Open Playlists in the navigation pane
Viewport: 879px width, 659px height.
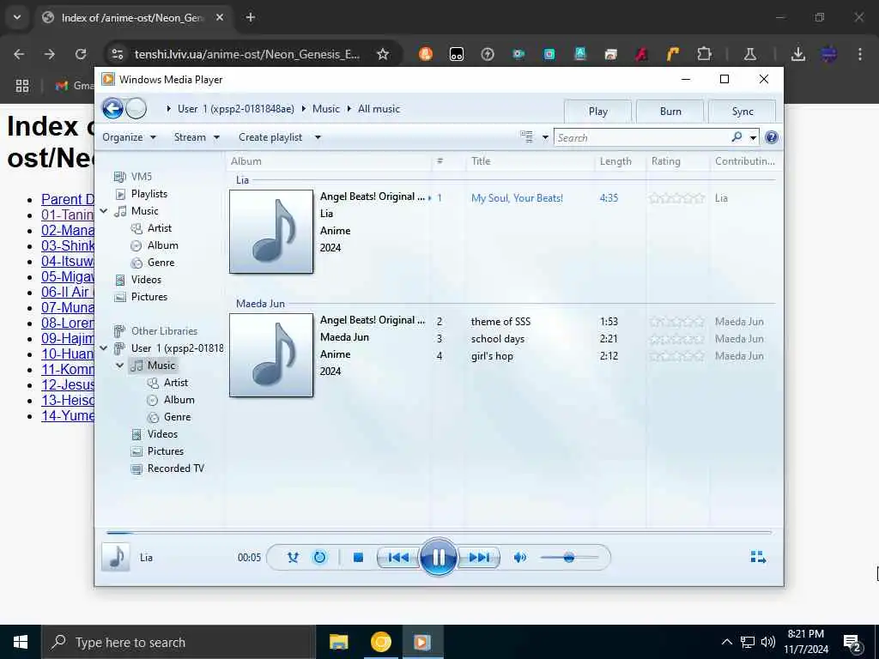tap(141, 194)
